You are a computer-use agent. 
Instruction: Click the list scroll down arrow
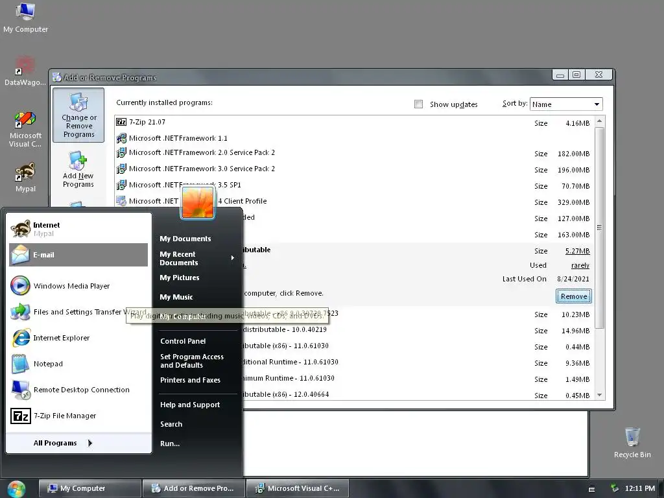tap(599, 395)
